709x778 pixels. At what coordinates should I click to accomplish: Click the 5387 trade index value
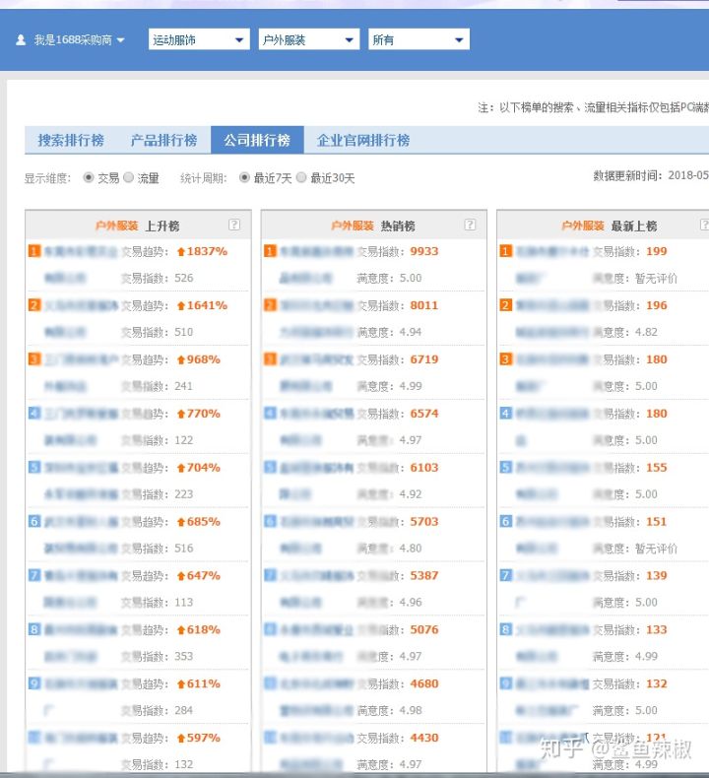pos(424,575)
